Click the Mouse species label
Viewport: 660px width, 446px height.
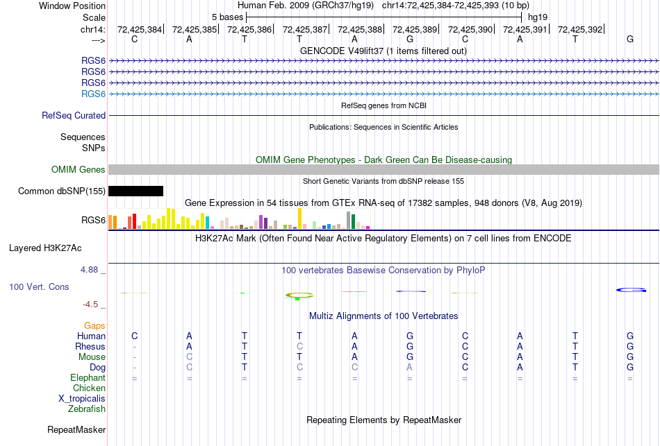pos(92,357)
